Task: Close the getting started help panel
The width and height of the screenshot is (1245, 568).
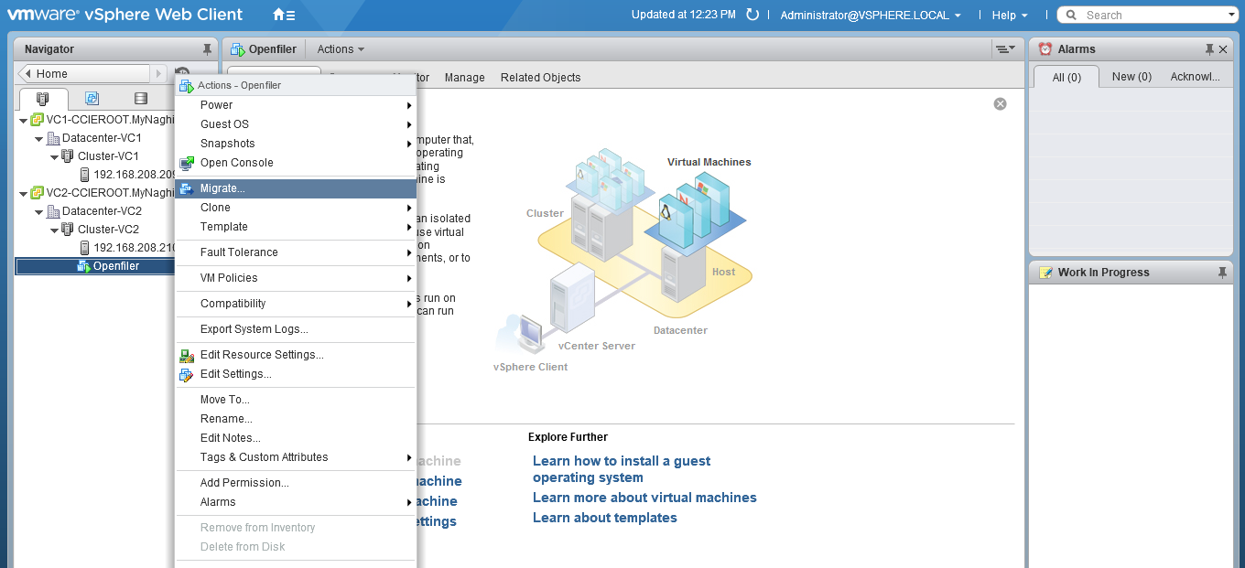Action: [1000, 104]
